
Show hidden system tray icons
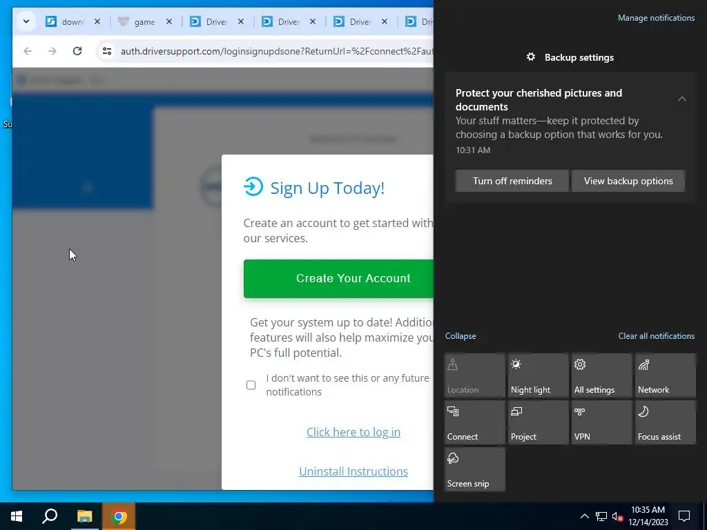click(584, 516)
